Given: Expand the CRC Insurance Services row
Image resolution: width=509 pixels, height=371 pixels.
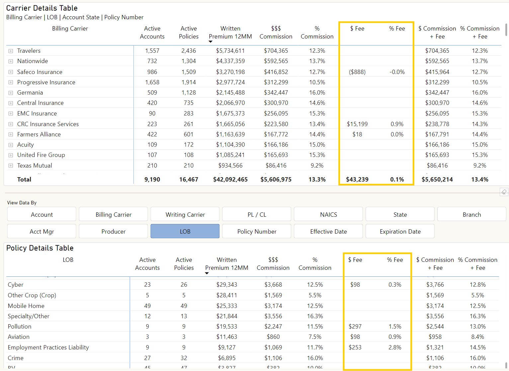Looking at the screenshot, I should coord(11,124).
